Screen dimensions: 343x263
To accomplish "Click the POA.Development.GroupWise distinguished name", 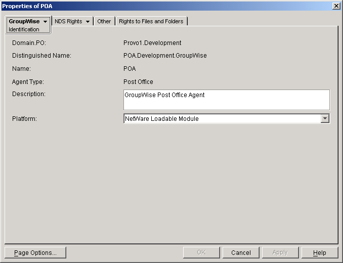I will click(165, 56).
